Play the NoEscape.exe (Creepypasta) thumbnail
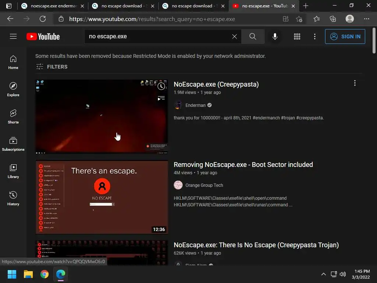 (102, 117)
